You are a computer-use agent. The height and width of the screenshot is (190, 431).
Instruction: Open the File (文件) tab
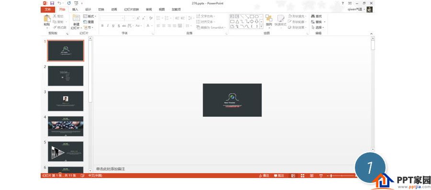coord(48,10)
